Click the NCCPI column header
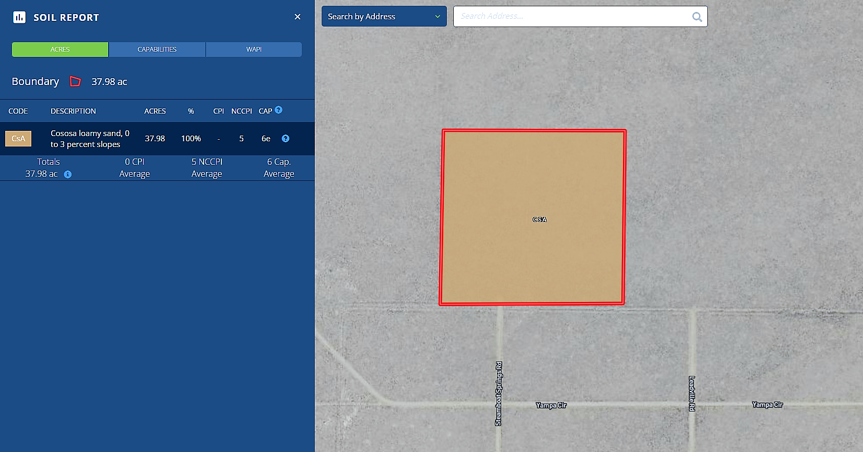The image size is (863, 452). pyautogui.click(x=241, y=111)
